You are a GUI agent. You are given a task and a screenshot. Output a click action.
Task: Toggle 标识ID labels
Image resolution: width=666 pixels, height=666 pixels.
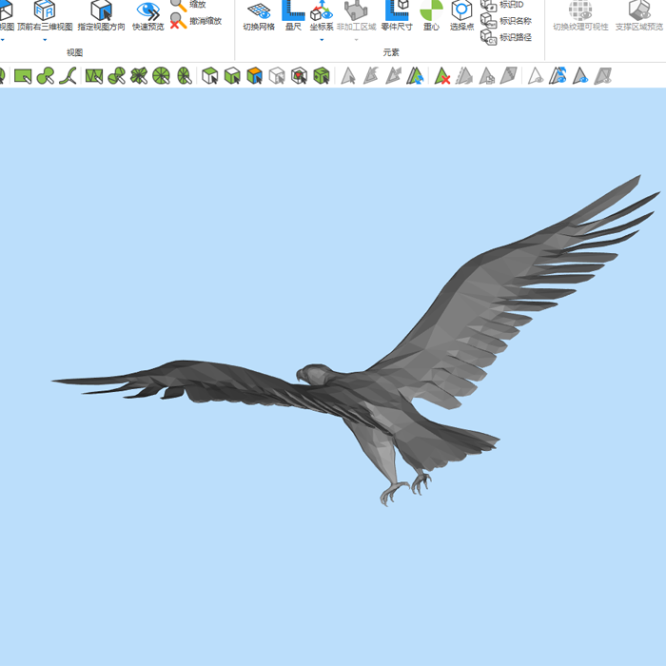tap(502, 5)
